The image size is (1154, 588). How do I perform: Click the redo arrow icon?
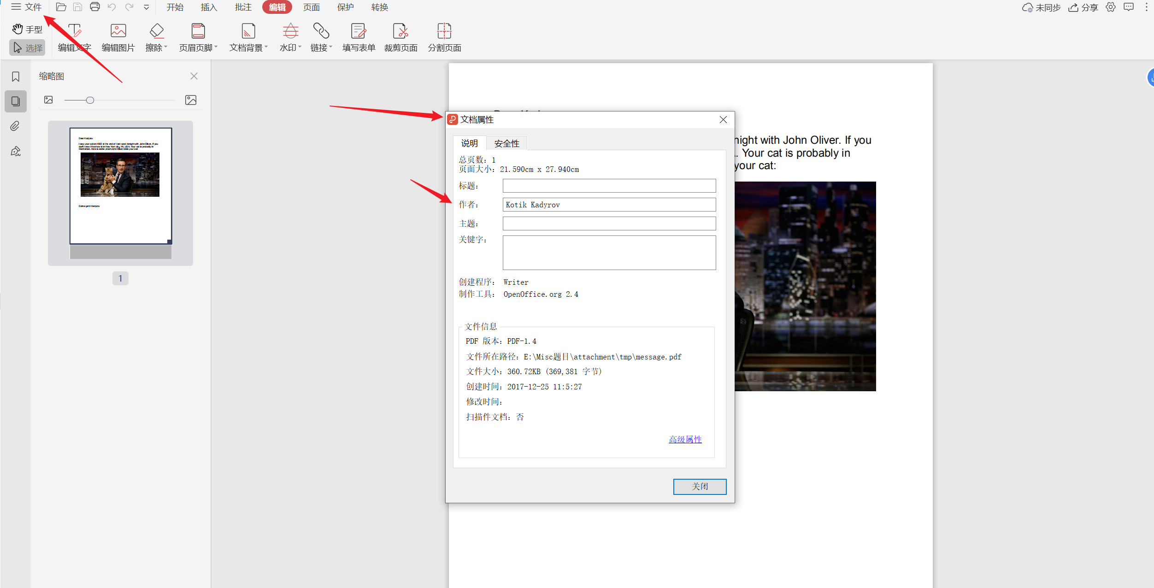pyautogui.click(x=130, y=7)
